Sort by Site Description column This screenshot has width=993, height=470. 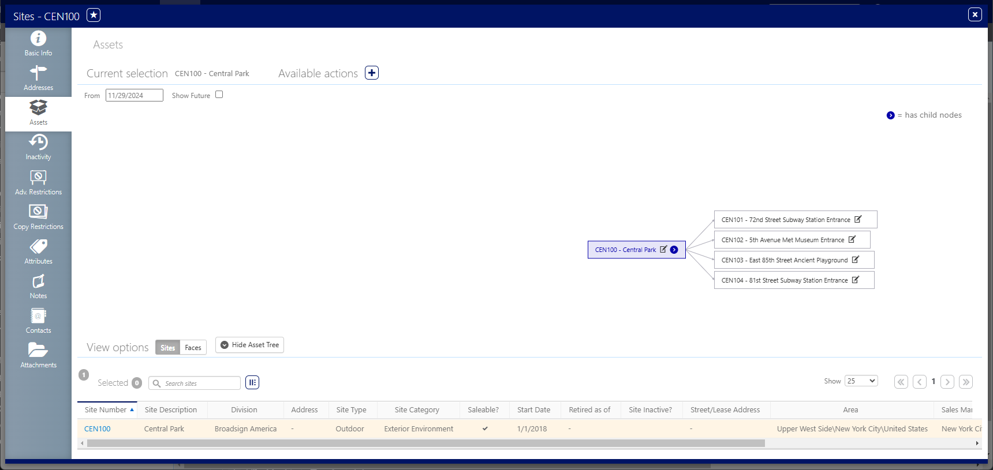(x=171, y=410)
